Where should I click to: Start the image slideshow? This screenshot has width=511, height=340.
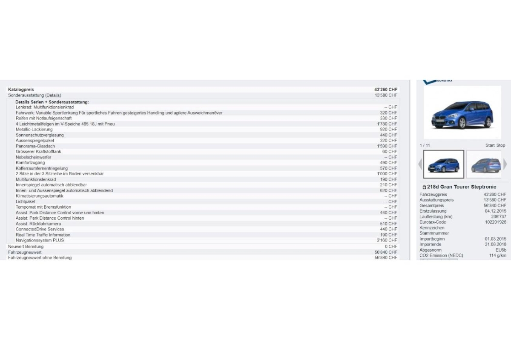pyautogui.click(x=490, y=145)
